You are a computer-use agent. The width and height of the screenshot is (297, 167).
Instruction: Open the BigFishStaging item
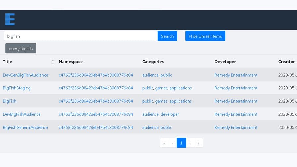[17, 88]
